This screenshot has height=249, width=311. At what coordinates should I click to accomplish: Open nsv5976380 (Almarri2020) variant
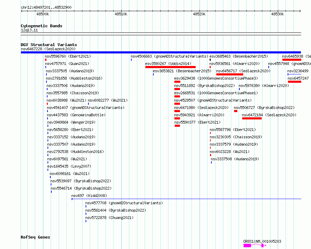(x=264, y=86)
